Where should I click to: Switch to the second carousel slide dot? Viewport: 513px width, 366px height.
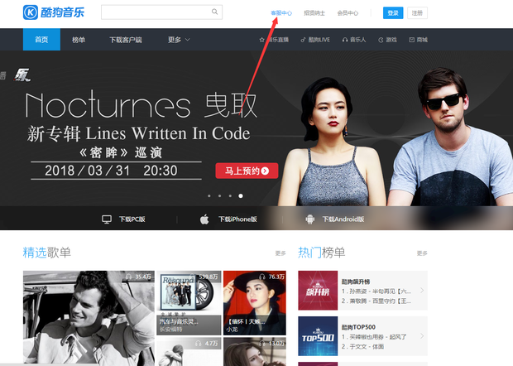[x=219, y=196]
